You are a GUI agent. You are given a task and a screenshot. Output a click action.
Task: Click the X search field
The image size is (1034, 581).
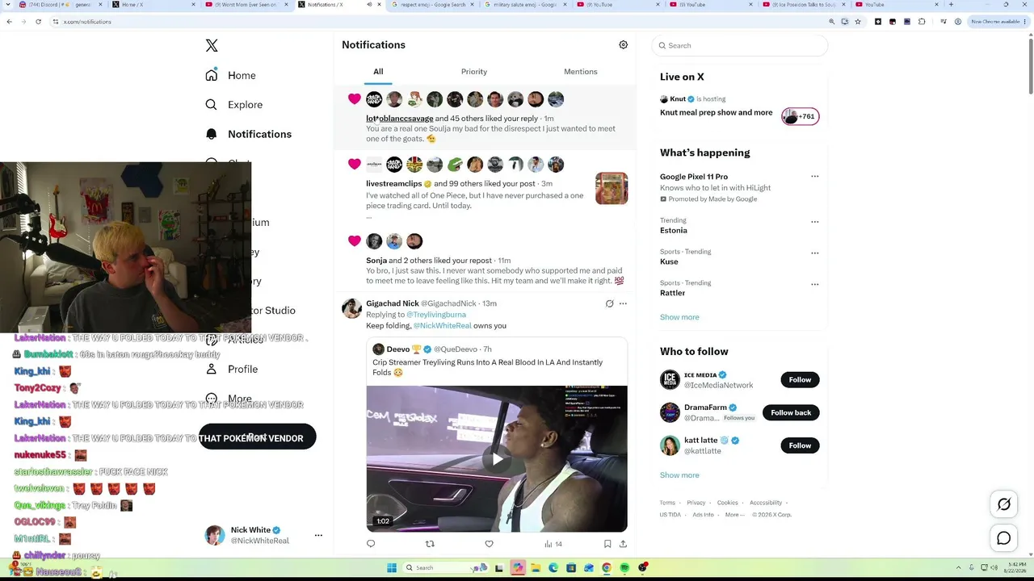point(740,46)
